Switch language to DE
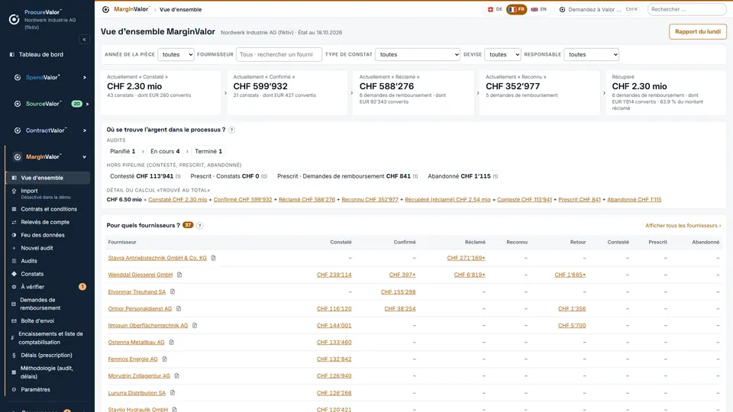The height and width of the screenshot is (412, 733). pos(495,9)
